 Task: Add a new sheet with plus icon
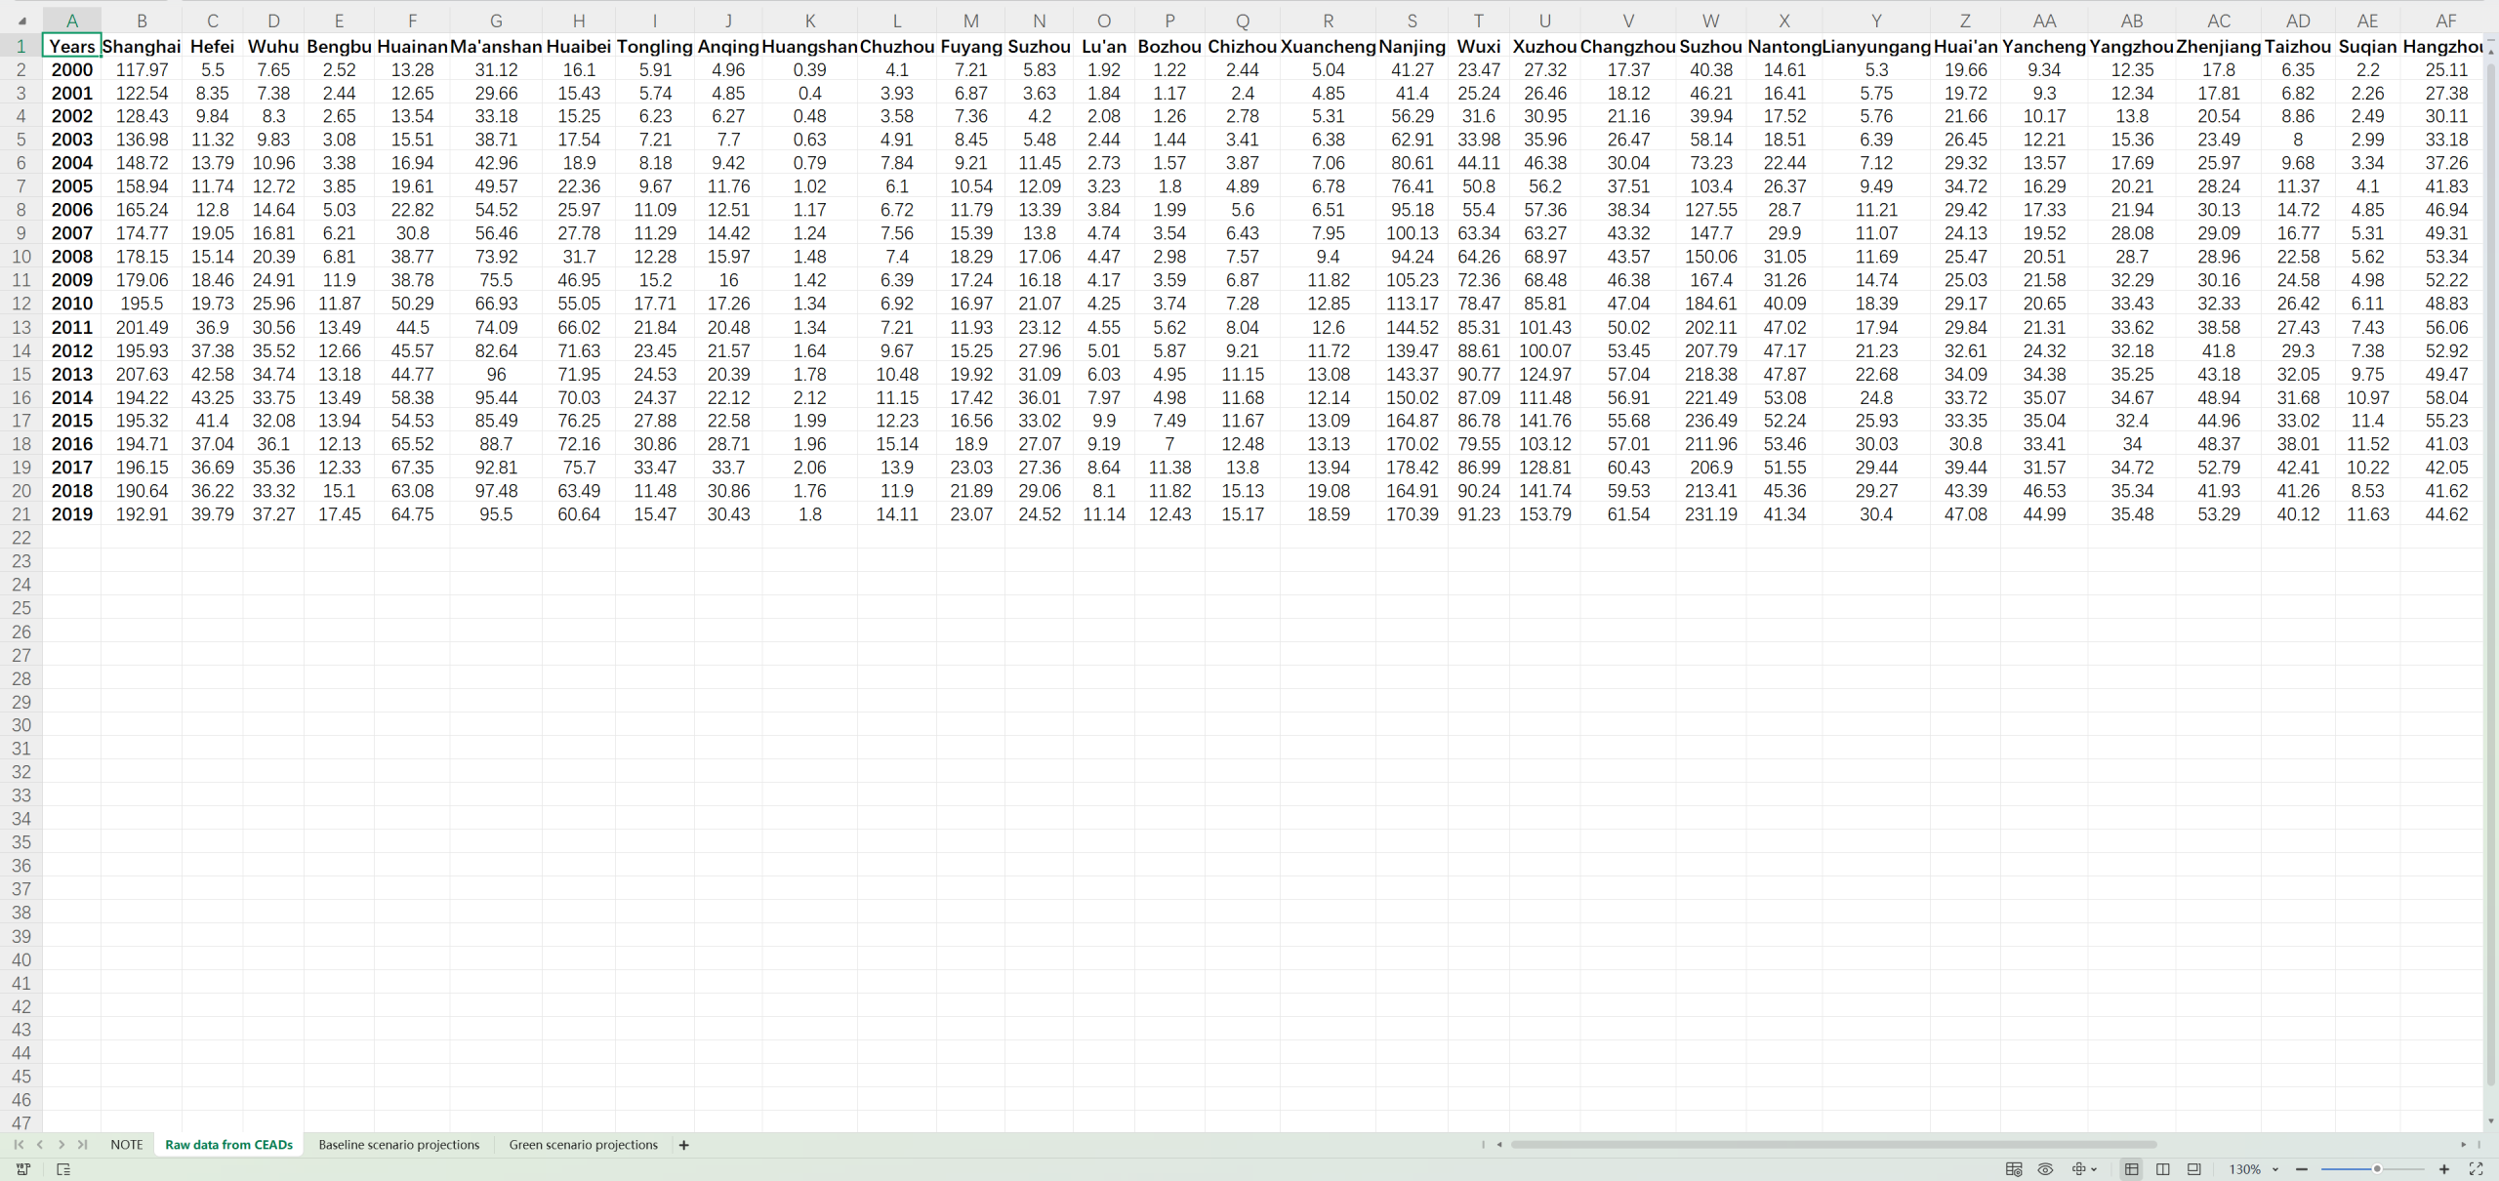(x=683, y=1145)
